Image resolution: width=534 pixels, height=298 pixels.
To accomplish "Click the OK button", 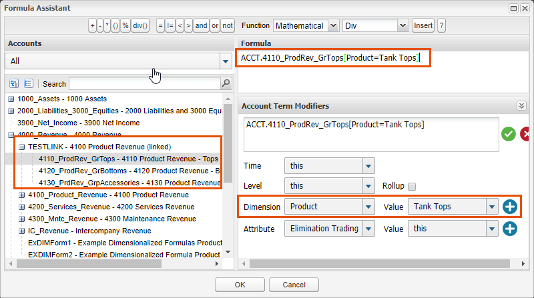I will coord(240,285).
